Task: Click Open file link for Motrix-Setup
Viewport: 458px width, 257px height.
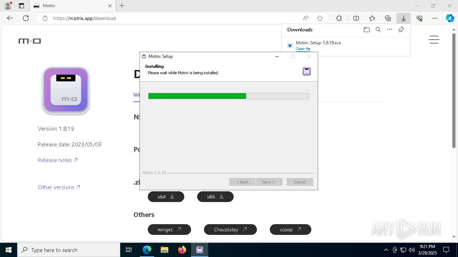Action: [303, 49]
